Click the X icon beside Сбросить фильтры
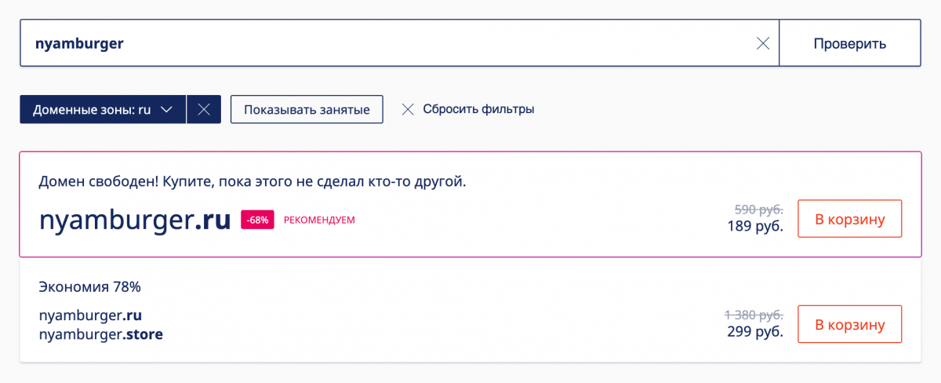Screen dimensions: 941x383 pyautogui.click(x=407, y=110)
